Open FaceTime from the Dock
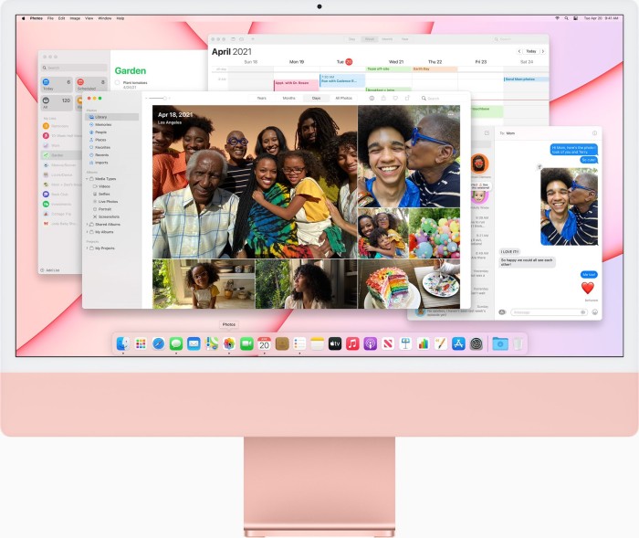The width and height of the screenshot is (639, 538). pyautogui.click(x=246, y=343)
